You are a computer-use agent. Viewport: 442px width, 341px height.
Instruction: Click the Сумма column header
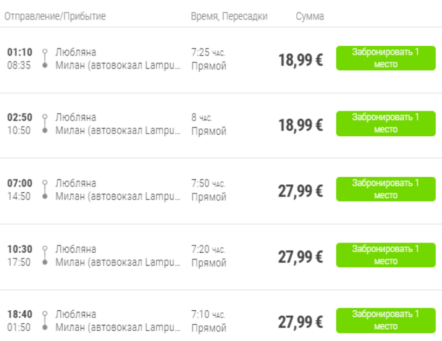click(x=310, y=16)
